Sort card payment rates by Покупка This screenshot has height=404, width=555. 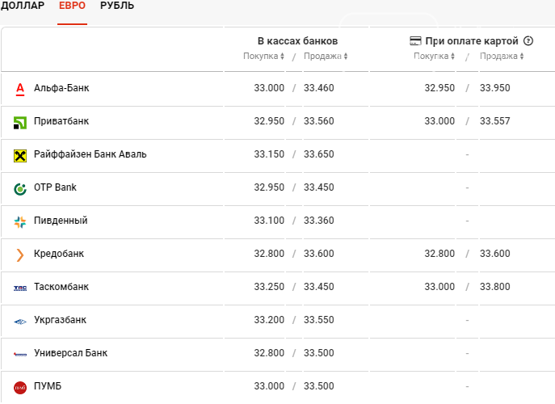tap(434, 56)
